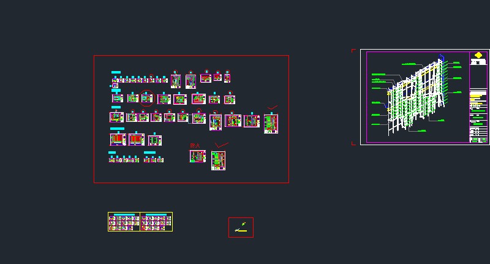The width and height of the screenshot is (490, 264).
Task: Select the first large red elevation drawing
Action: pyautogui.click(x=118, y=140)
